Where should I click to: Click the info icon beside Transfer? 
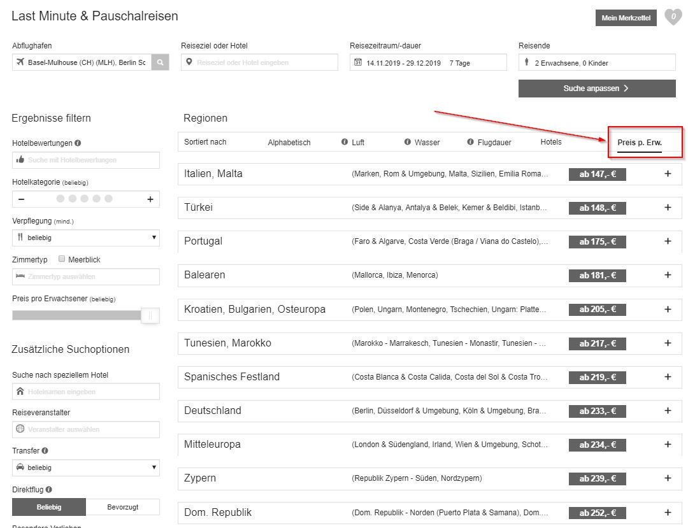(45, 451)
